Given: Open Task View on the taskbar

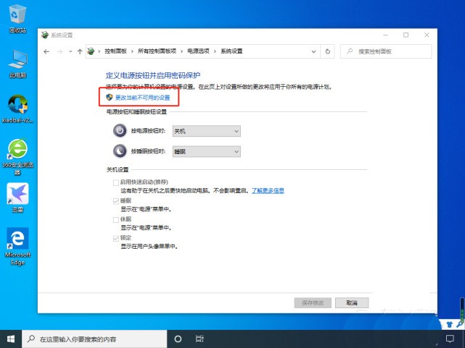Looking at the screenshot, I should tap(199, 339).
